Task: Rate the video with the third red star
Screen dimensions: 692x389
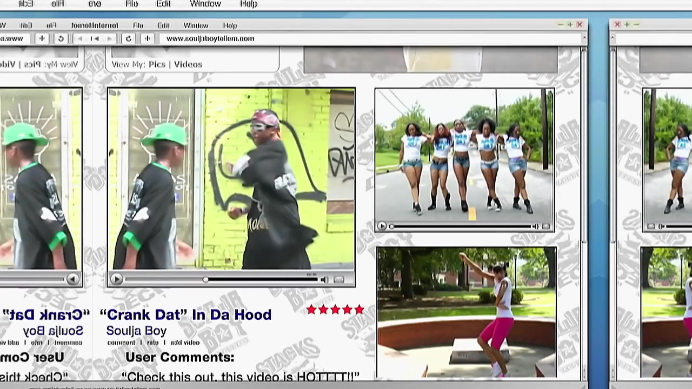Action: (335, 310)
